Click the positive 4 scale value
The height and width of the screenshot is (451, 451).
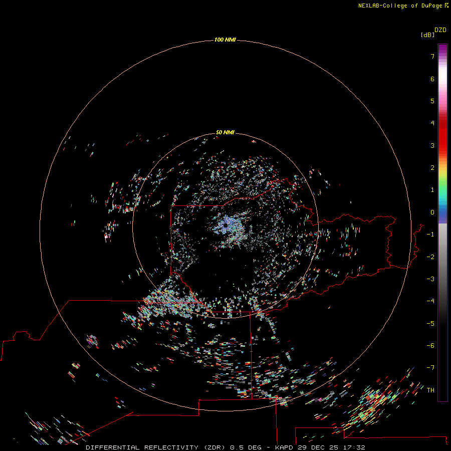tap(432, 123)
